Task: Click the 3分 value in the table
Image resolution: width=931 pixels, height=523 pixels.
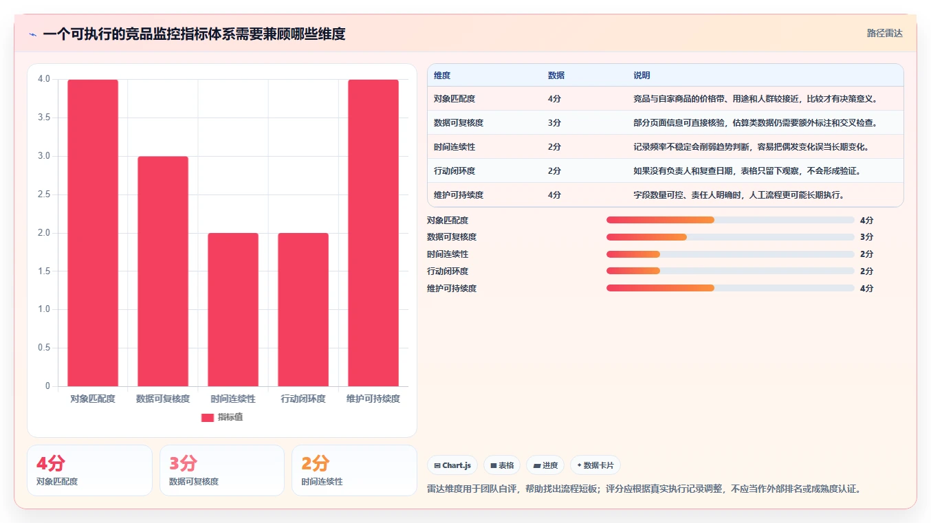Action: tap(554, 123)
